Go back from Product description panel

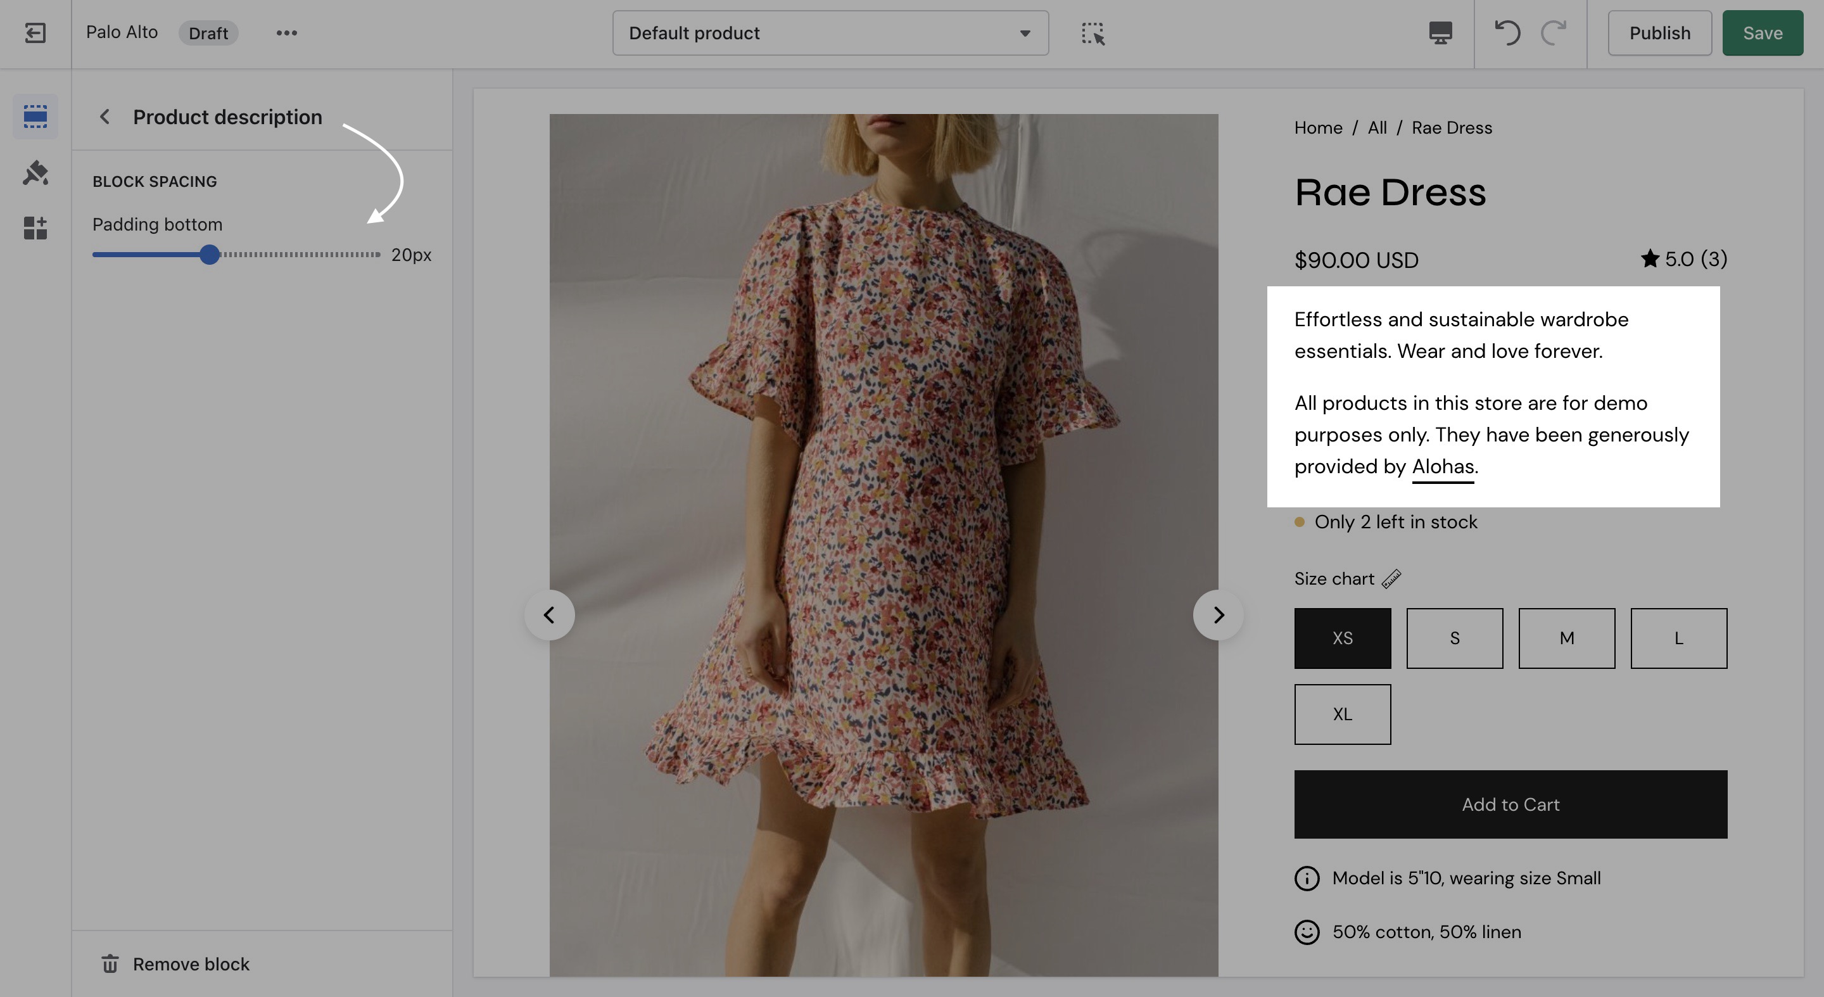click(104, 117)
